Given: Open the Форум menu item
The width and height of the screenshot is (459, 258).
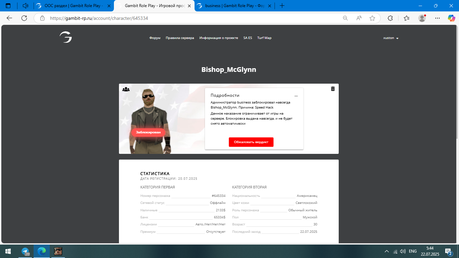Looking at the screenshot, I should [155, 38].
